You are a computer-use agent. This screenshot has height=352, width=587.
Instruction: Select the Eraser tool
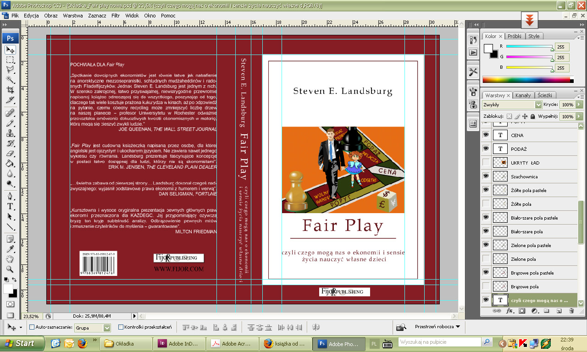coord(10,154)
